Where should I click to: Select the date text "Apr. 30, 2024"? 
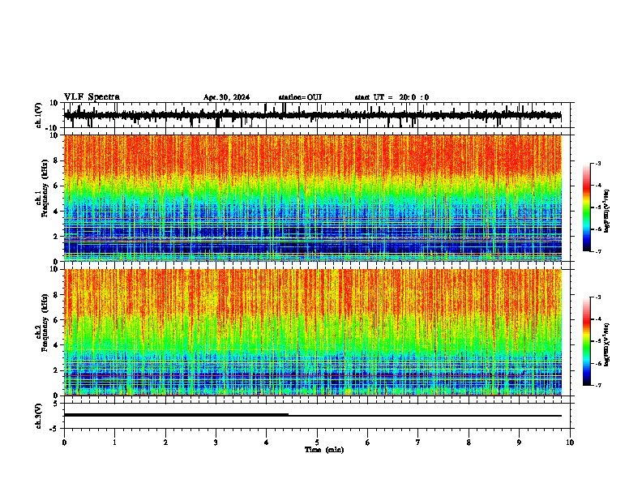(226, 97)
